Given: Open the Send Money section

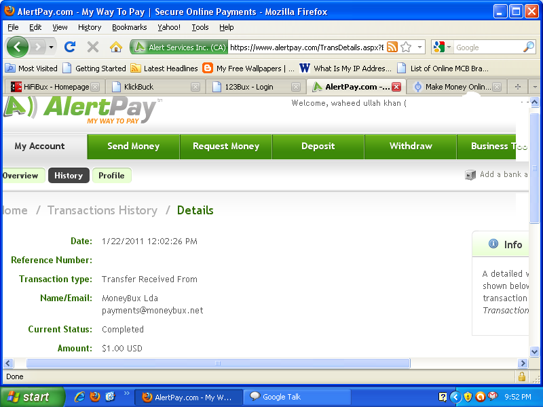Looking at the screenshot, I should (133, 147).
